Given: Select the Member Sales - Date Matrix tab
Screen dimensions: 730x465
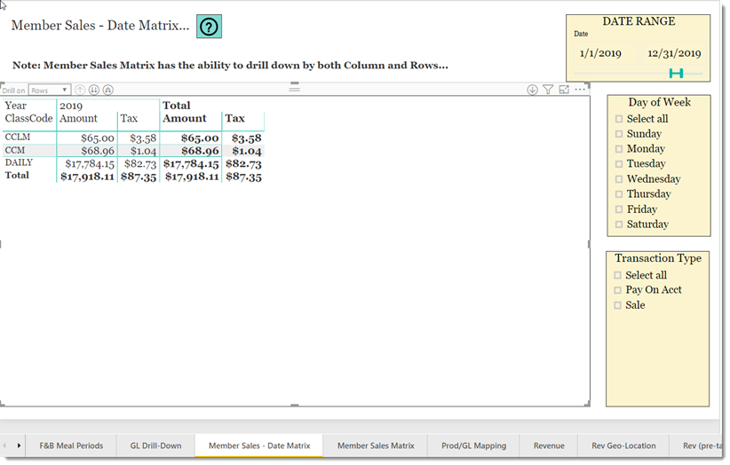Looking at the screenshot, I should 259,445.
